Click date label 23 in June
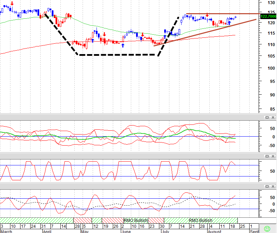This screenshot has height=233, width=277. coord(152,226)
